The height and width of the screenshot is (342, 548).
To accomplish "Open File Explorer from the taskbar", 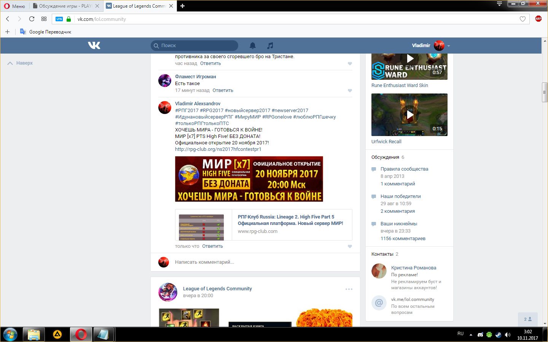I will 33,334.
